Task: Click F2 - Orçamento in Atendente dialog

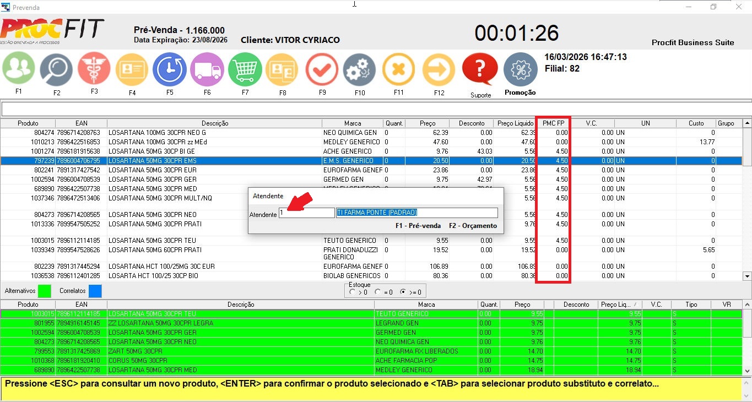Action: tap(473, 226)
